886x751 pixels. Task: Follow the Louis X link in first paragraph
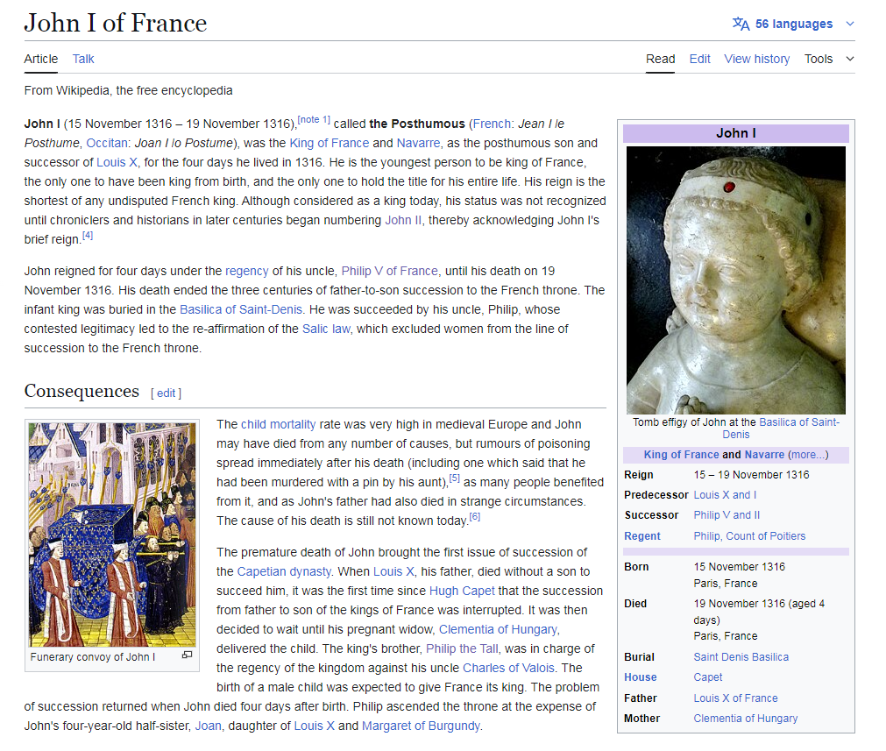[x=117, y=162]
